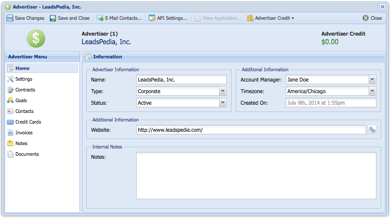Click Advertiser Credit toolbar button

271,18
